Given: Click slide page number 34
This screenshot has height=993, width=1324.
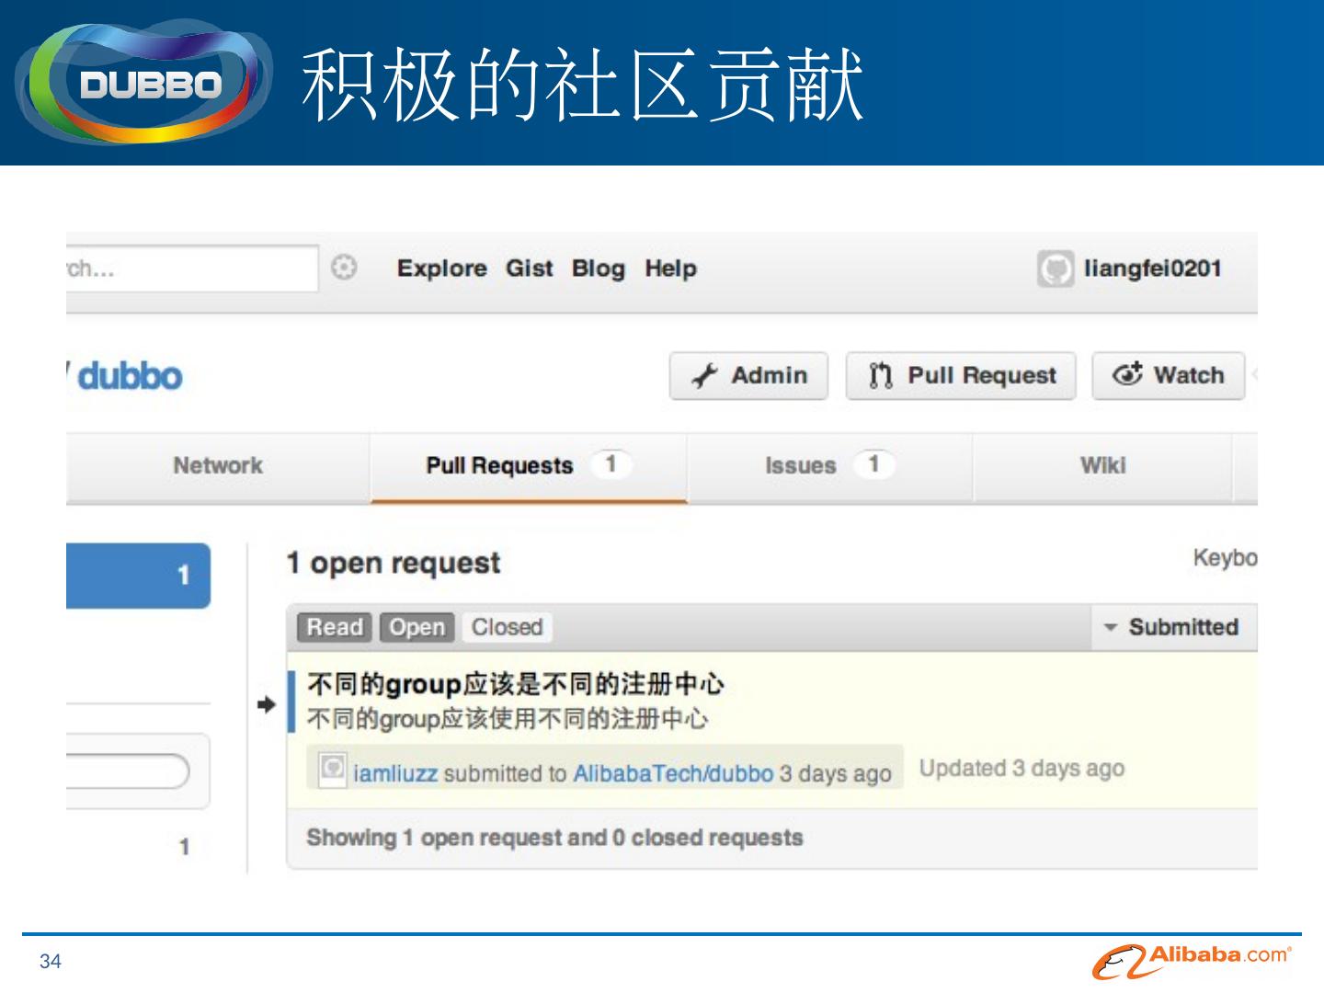Looking at the screenshot, I should 51,962.
